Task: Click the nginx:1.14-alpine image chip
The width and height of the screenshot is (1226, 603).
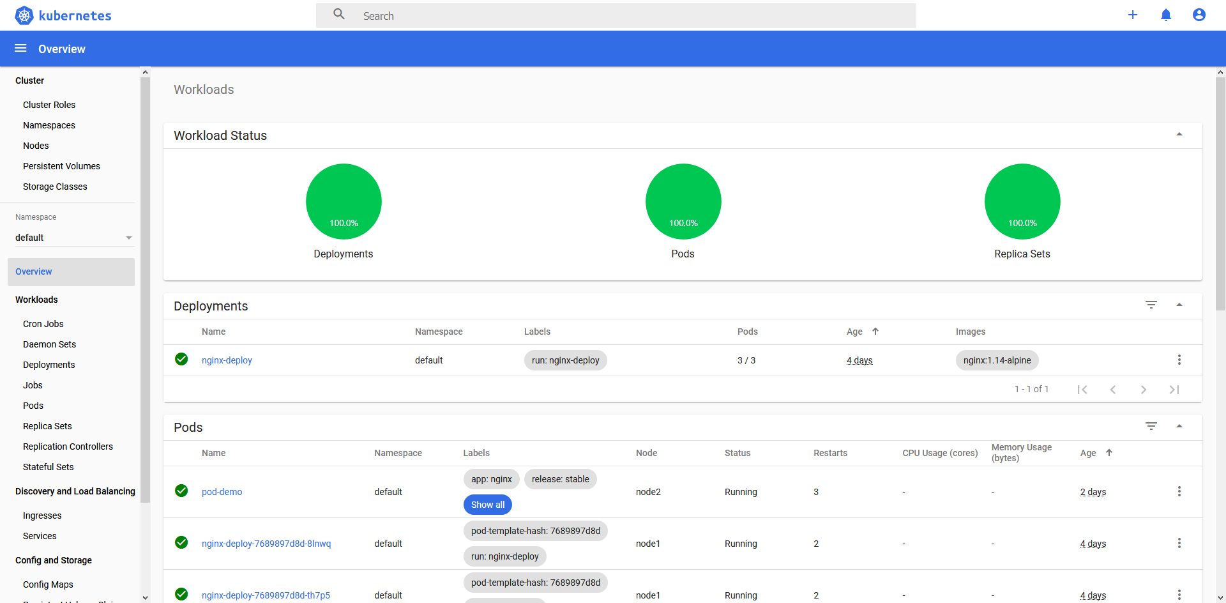Action: click(997, 360)
